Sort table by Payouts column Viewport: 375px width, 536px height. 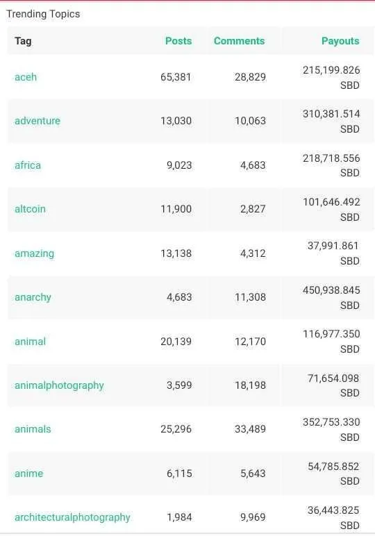(340, 41)
